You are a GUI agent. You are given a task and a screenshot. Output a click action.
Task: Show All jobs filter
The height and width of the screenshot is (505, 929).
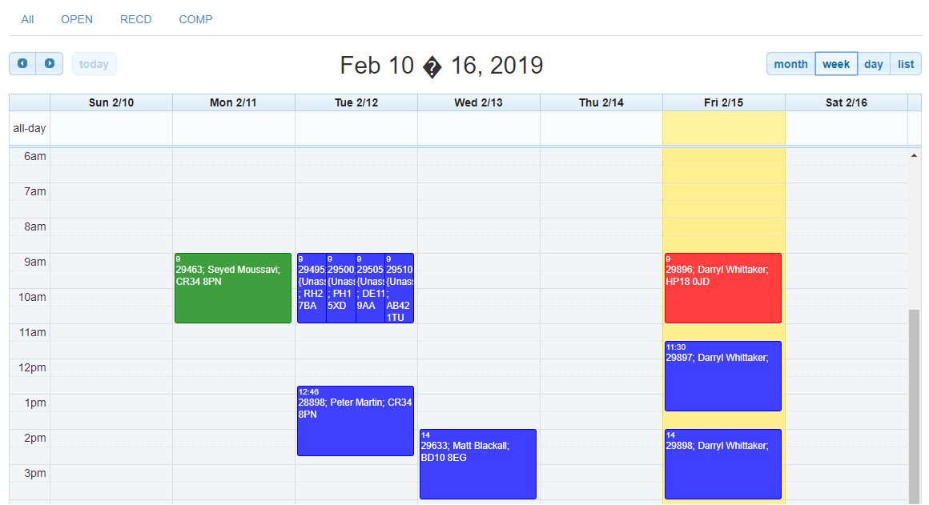point(27,19)
